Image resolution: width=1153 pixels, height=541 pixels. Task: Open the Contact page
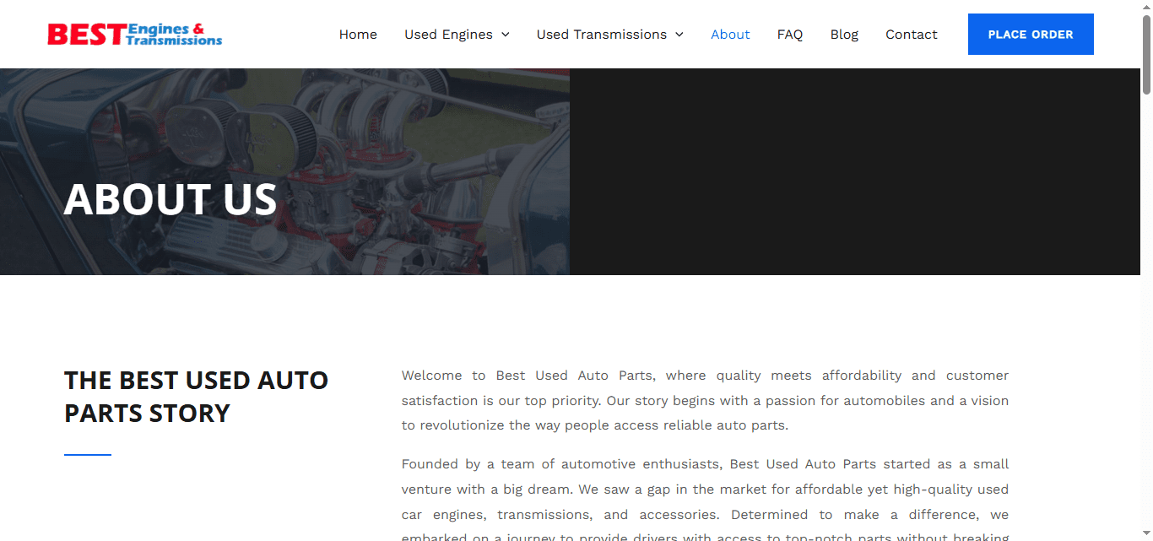(912, 35)
